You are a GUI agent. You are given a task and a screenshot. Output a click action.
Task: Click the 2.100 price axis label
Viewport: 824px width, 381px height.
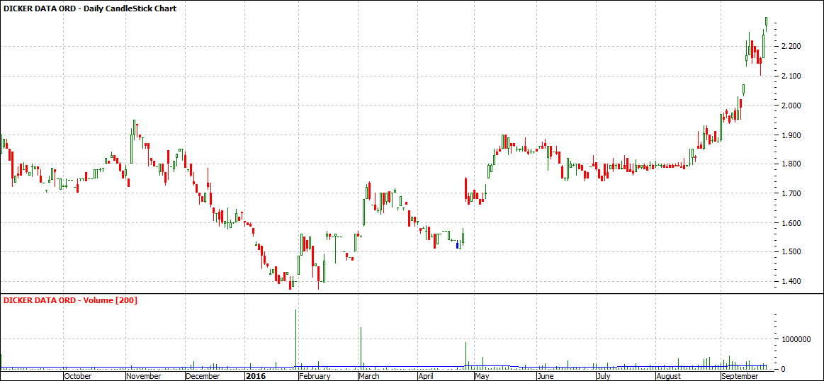[x=790, y=76]
